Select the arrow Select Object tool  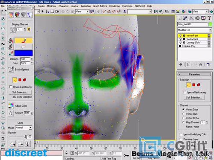pyautogui.click(x=42, y=12)
